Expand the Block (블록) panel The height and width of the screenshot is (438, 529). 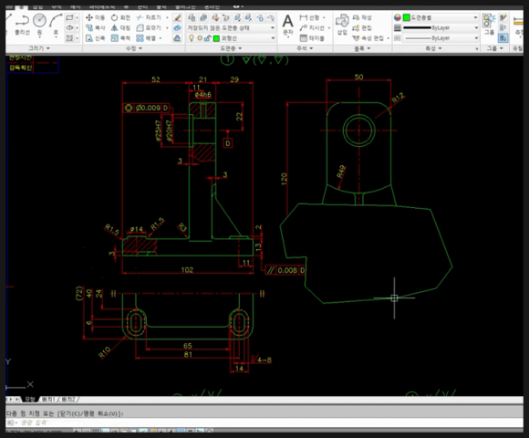(362, 48)
